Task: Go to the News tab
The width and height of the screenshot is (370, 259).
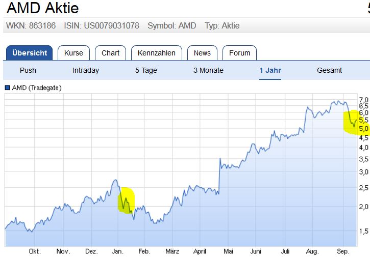Action: [x=202, y=53]
